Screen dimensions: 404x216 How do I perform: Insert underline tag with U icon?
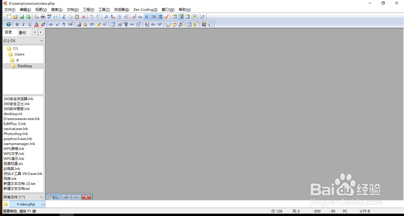tap(30, 25)
